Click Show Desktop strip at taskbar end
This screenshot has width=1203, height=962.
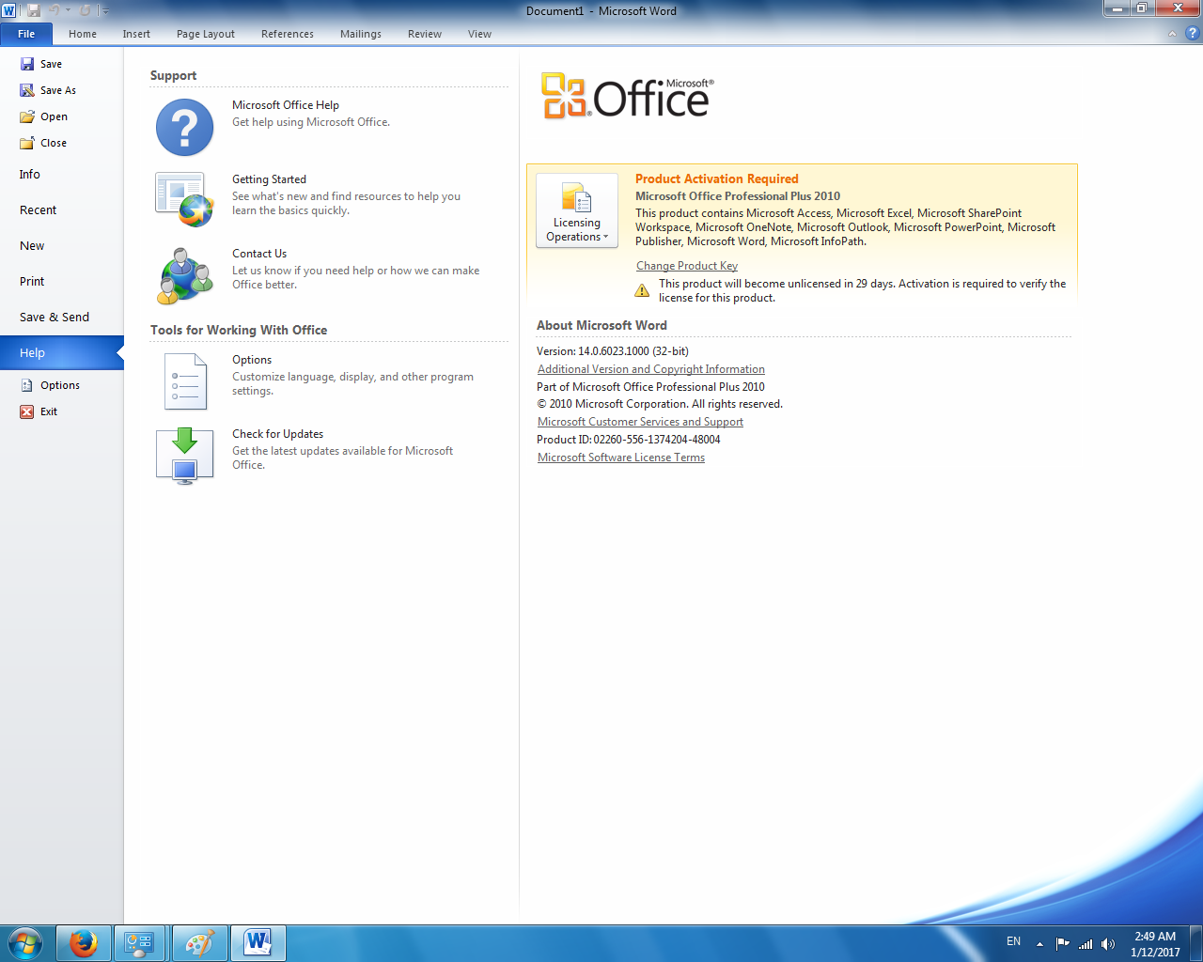point(1195,943)
